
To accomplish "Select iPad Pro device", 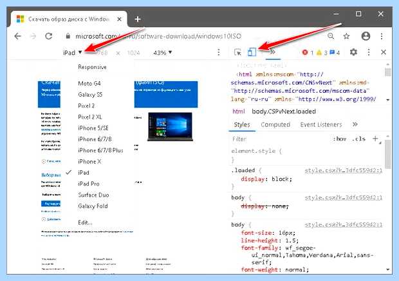I will [x=89, y=184].
